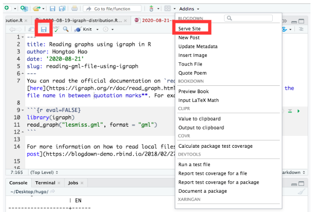Close the Jobs tab
316x212 pixels.
click(x=82, y=183)
